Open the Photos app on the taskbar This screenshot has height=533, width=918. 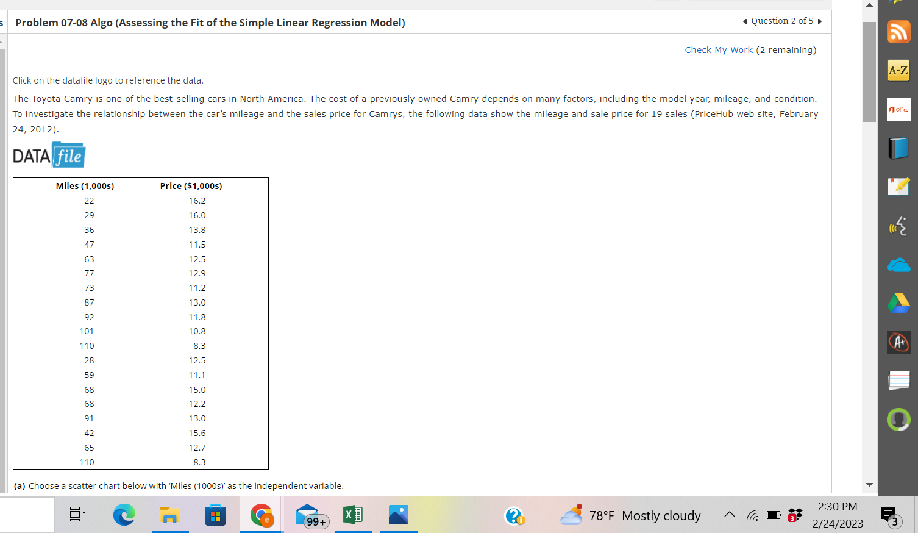click(399, 515)
